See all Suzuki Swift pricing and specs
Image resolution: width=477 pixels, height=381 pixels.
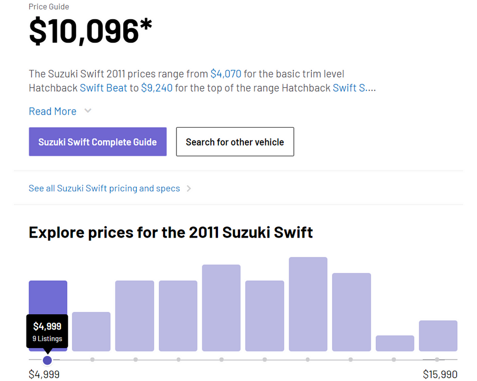(104, 189)
